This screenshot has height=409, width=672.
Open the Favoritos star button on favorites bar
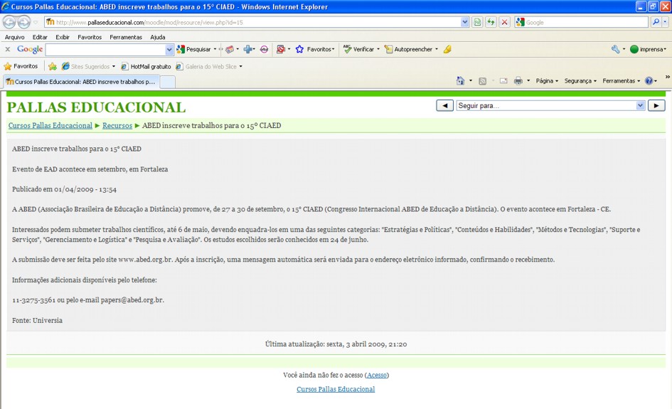pos(21,66)
